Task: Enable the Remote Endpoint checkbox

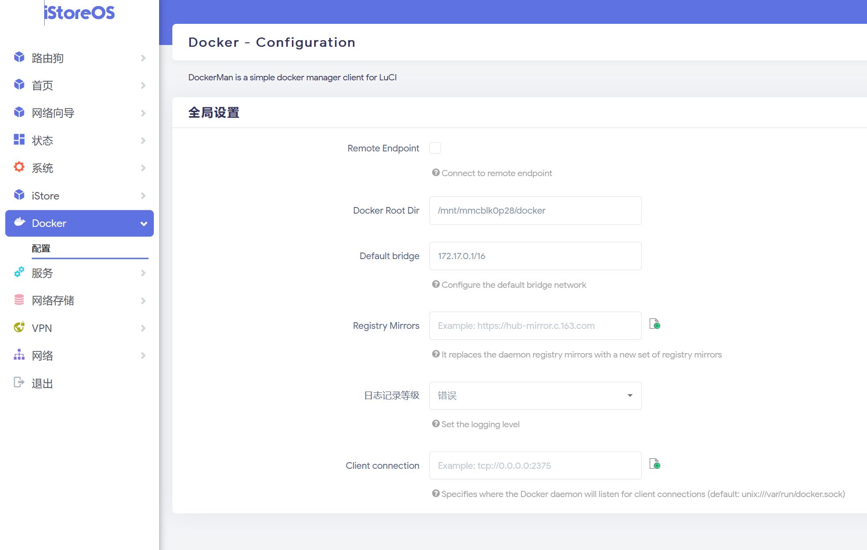Action: [x=435, y=148]
